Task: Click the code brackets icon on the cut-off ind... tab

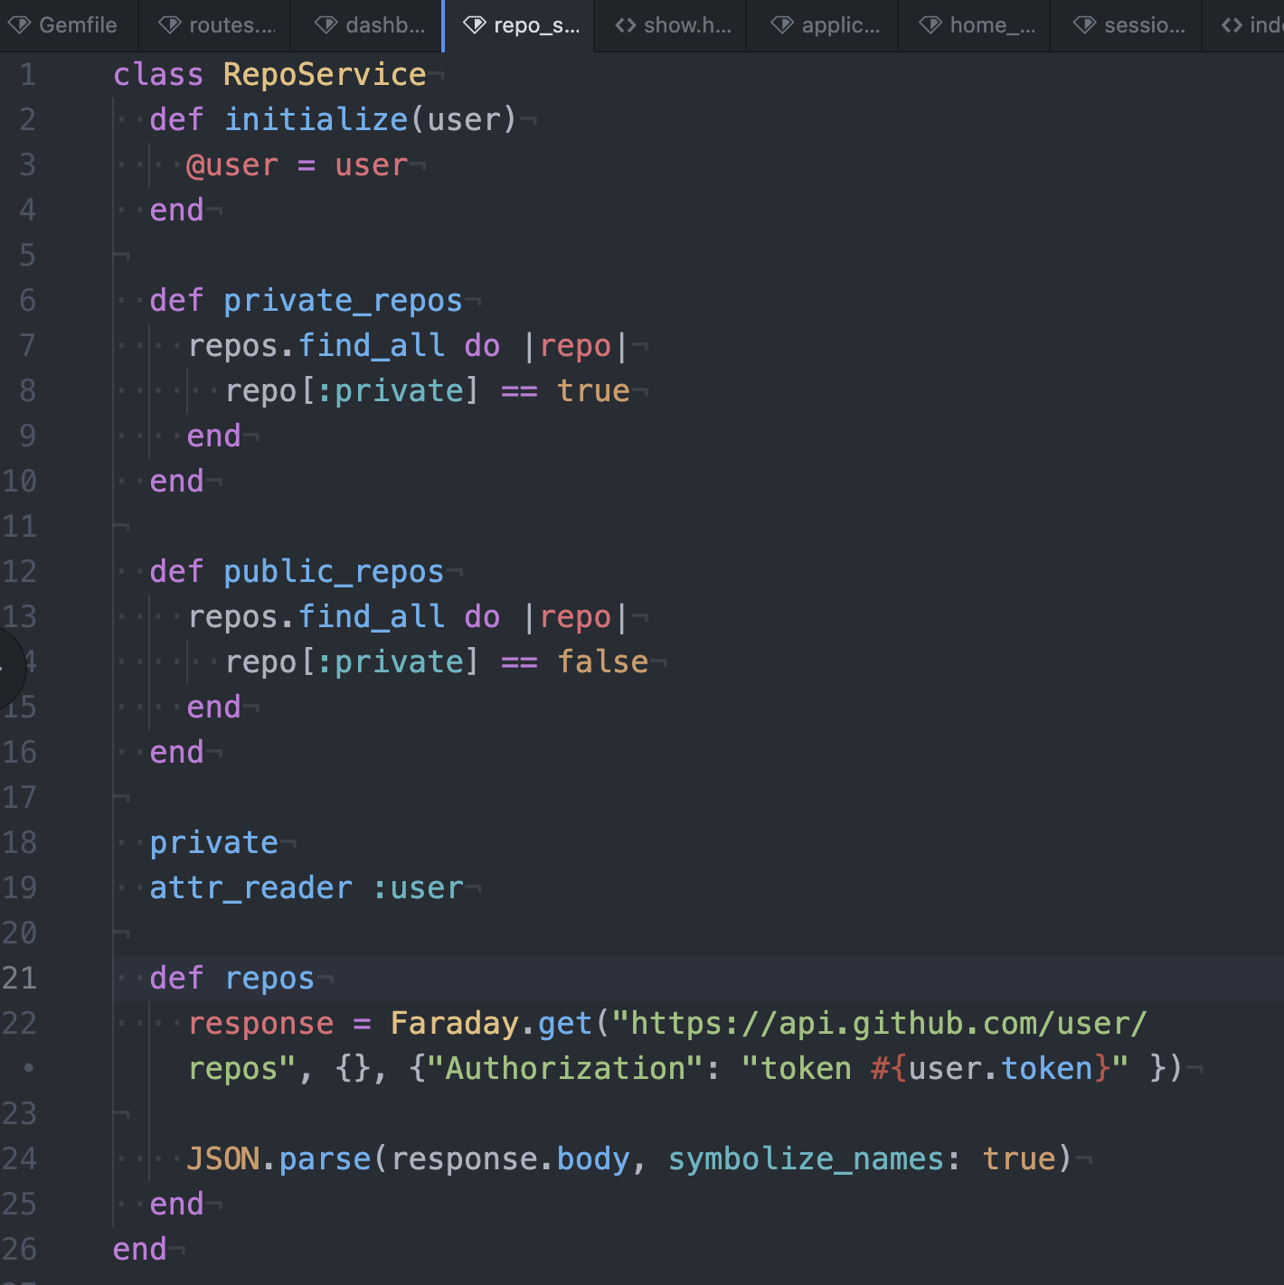Action: (1232, 25)
